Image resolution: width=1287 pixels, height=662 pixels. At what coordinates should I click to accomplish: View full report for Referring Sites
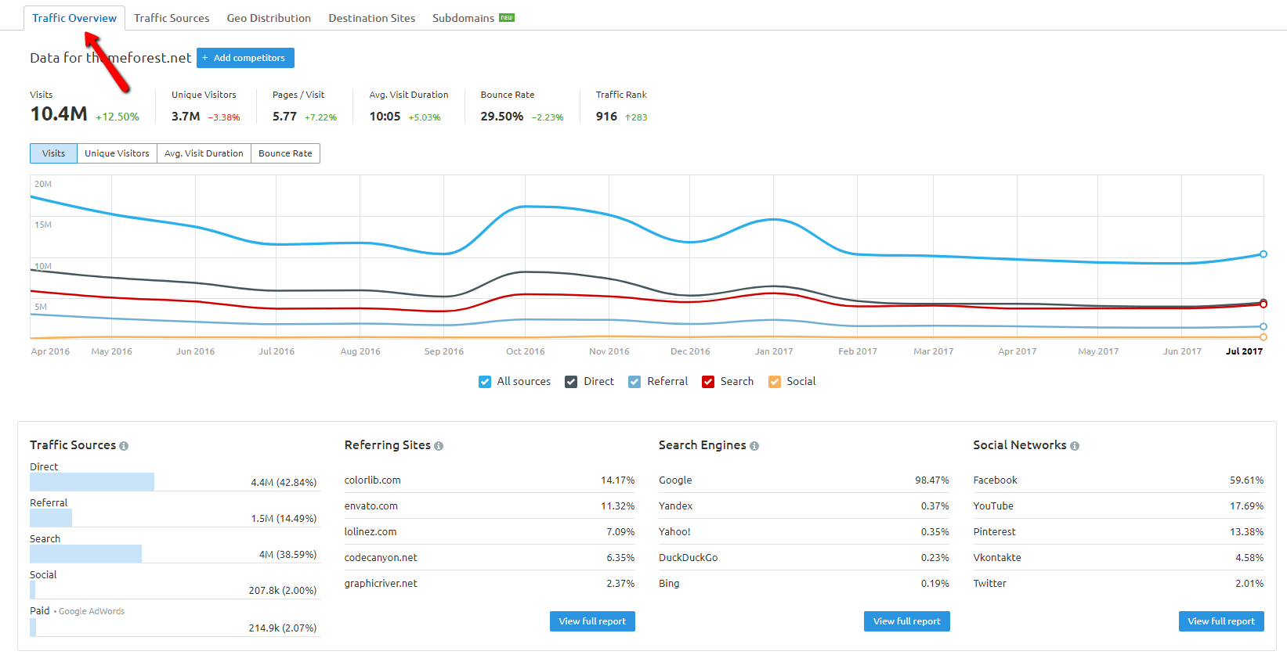[x=592, y=621]
